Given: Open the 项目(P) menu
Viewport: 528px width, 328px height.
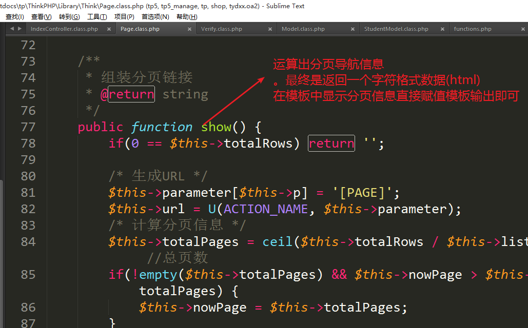Looking at the screenshot, I should [x=124, y=17].
